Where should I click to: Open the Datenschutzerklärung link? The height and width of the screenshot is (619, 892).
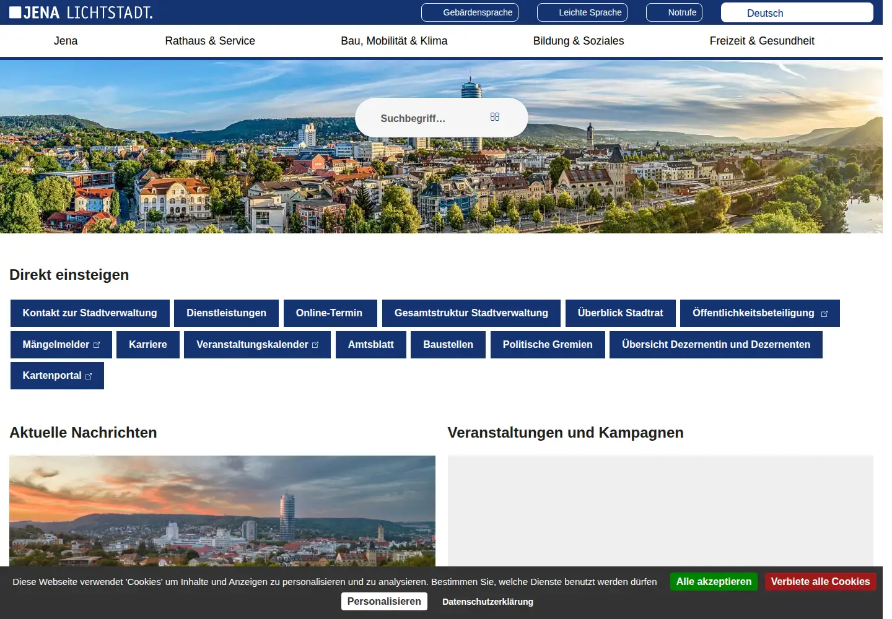[488, 602]
